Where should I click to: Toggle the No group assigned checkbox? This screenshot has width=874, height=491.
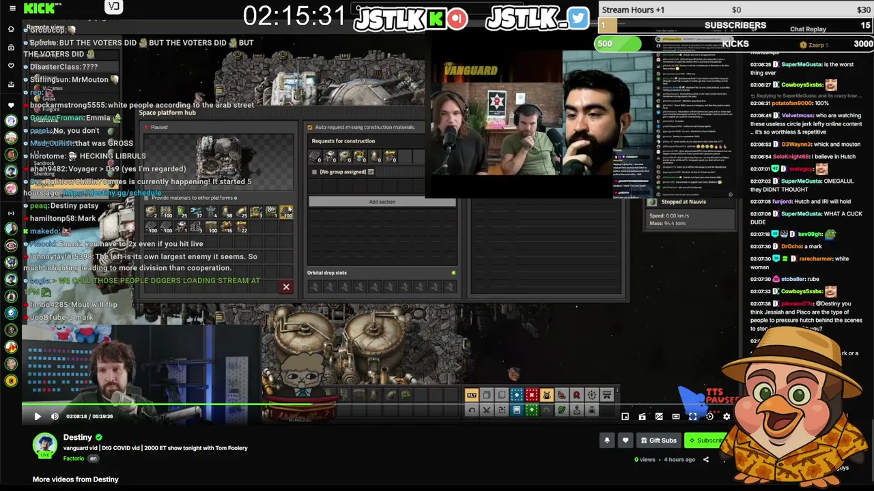coord(314,172)
